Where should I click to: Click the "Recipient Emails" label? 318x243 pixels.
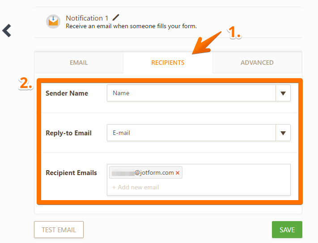point(71,173)
